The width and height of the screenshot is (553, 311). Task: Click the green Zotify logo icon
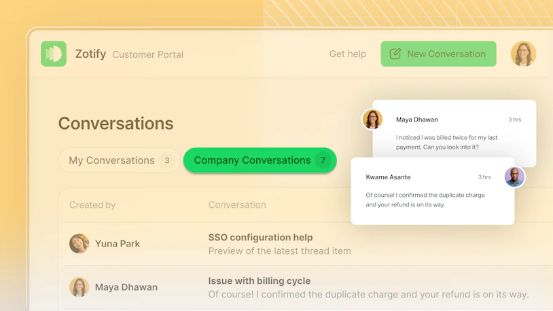pyautogui.click(x=54, y=54)
